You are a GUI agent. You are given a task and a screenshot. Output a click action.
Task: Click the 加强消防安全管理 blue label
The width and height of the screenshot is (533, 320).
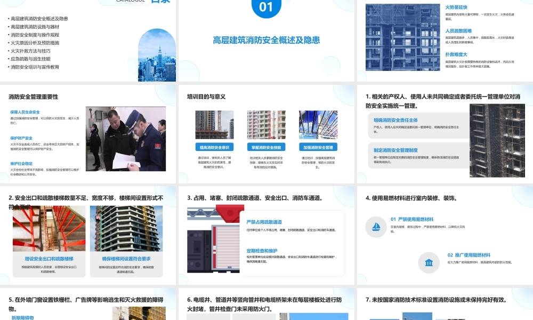318,147
